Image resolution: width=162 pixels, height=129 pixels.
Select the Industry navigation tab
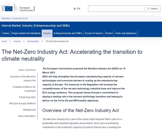point(47,33)
